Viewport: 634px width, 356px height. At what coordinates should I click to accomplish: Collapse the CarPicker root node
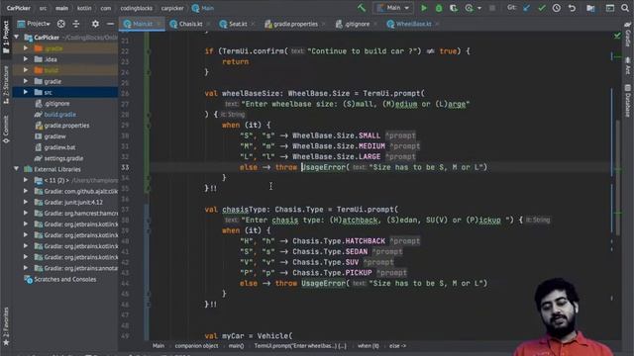pyautogui.click(x=17, y=38)
